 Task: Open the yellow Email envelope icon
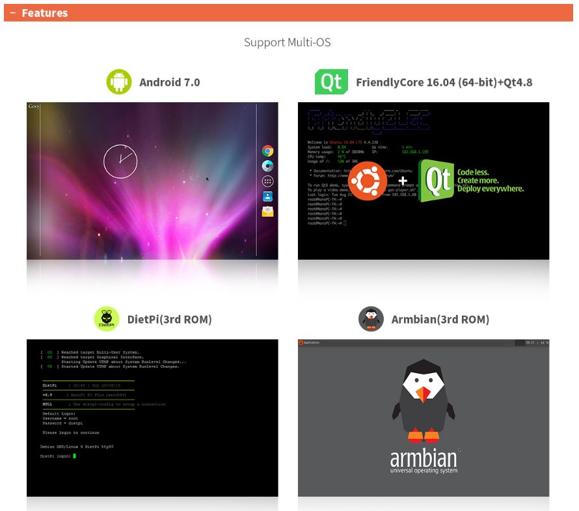click(267, 212)
